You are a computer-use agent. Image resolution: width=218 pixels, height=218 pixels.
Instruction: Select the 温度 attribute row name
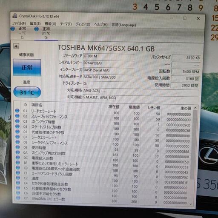[x=35, y=178]
